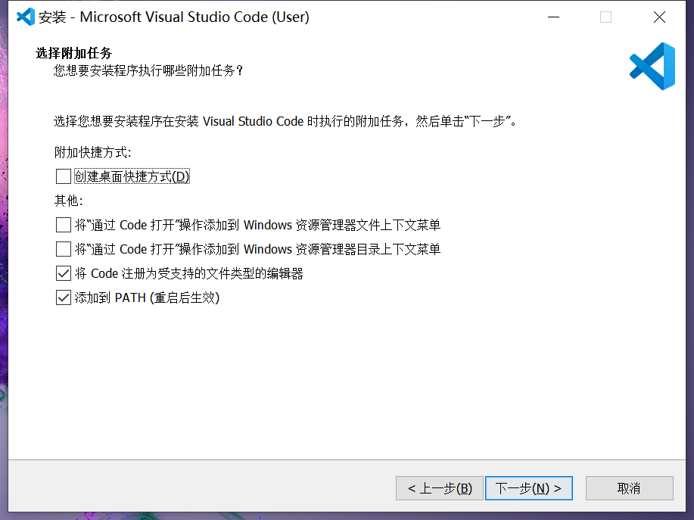
Task: Check adding Code to directory context menu
Action: [64, 249]
